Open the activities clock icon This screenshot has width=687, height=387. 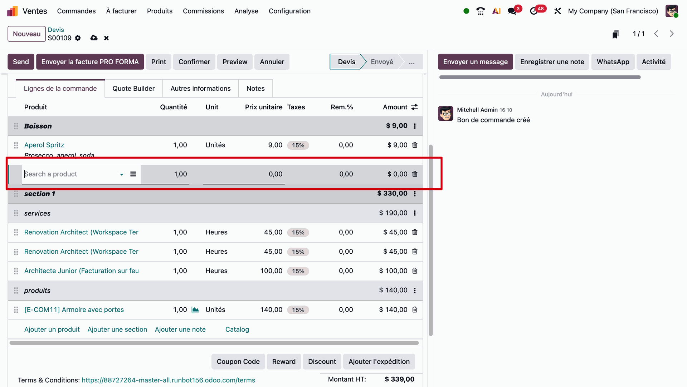[x=533, y=11]
